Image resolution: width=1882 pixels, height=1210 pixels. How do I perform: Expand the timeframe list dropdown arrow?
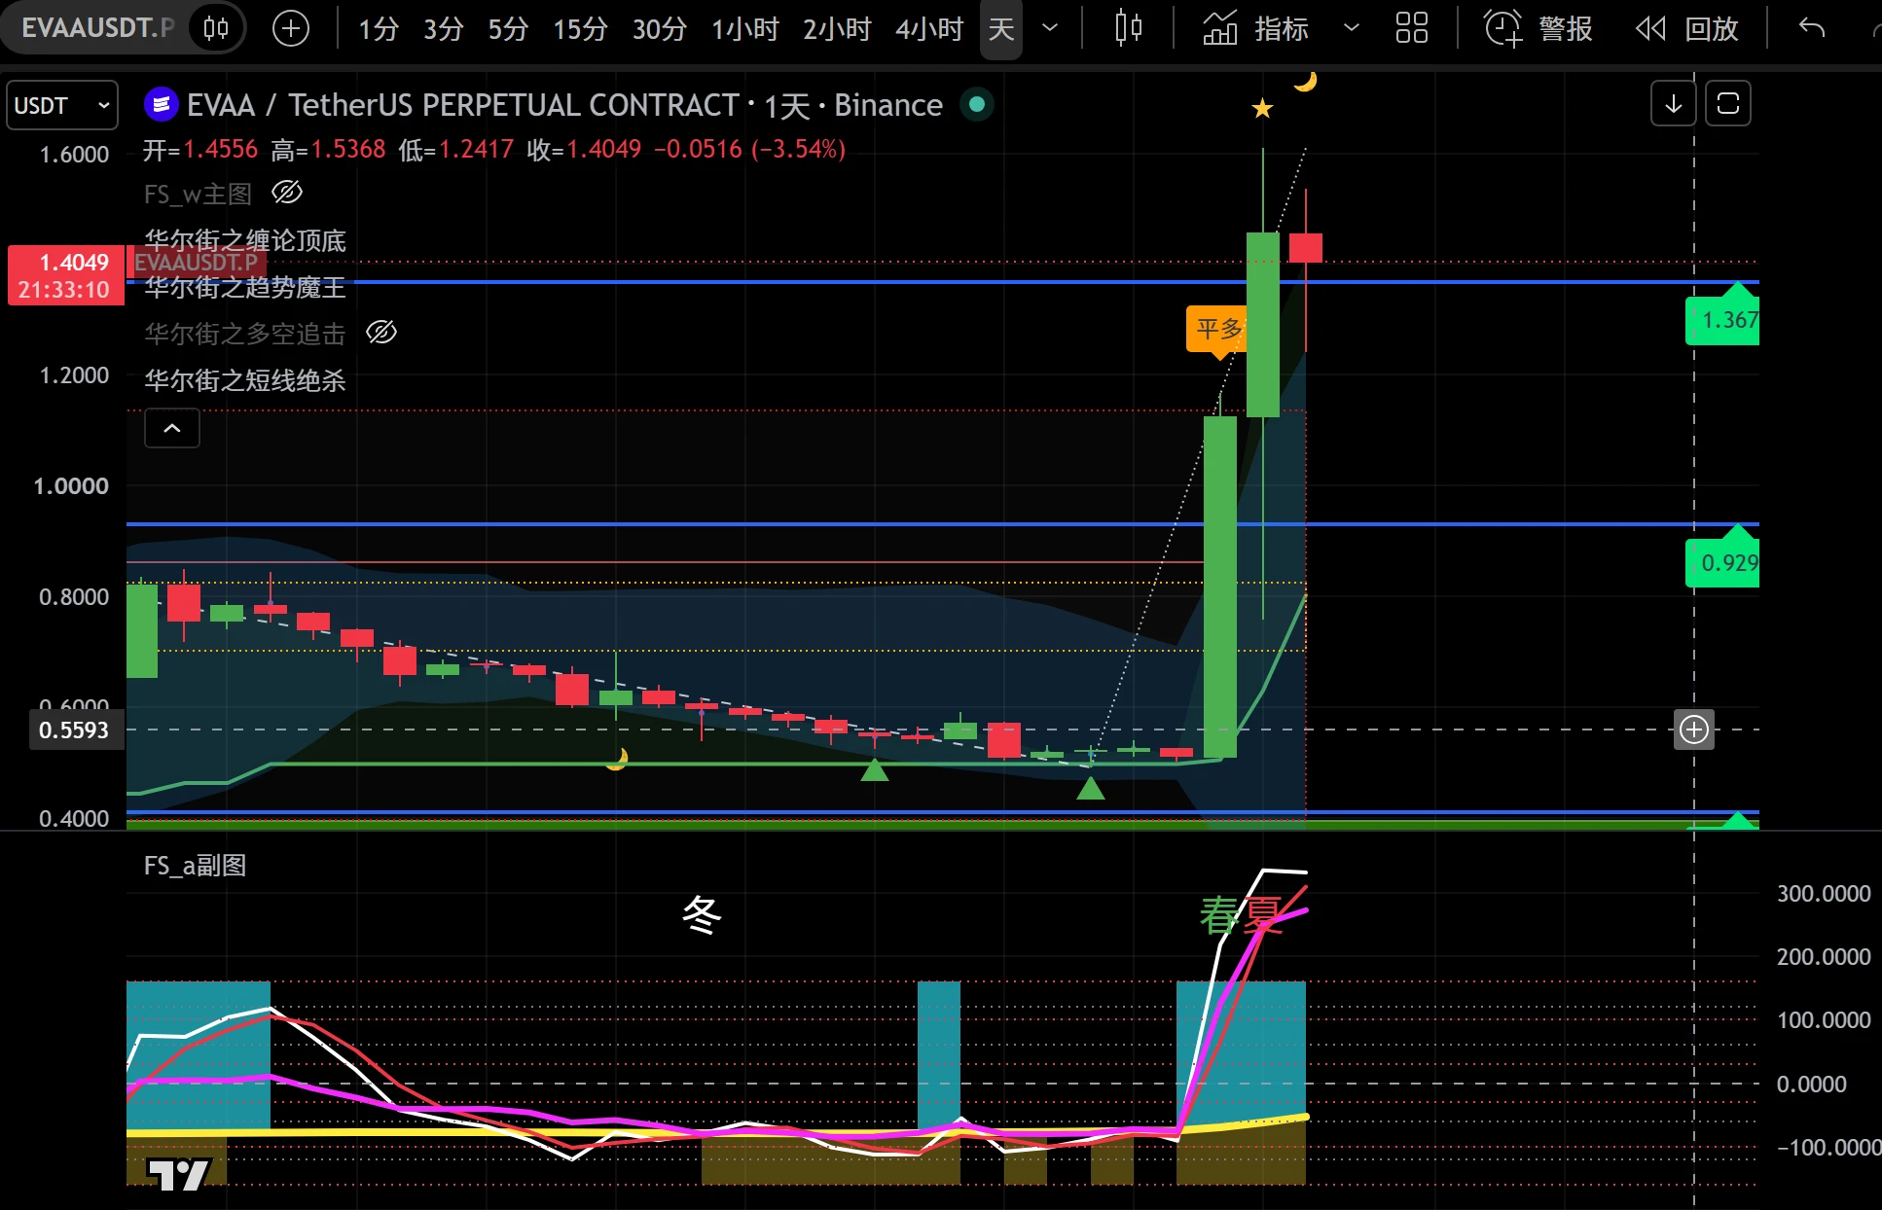click(1050, 28)
